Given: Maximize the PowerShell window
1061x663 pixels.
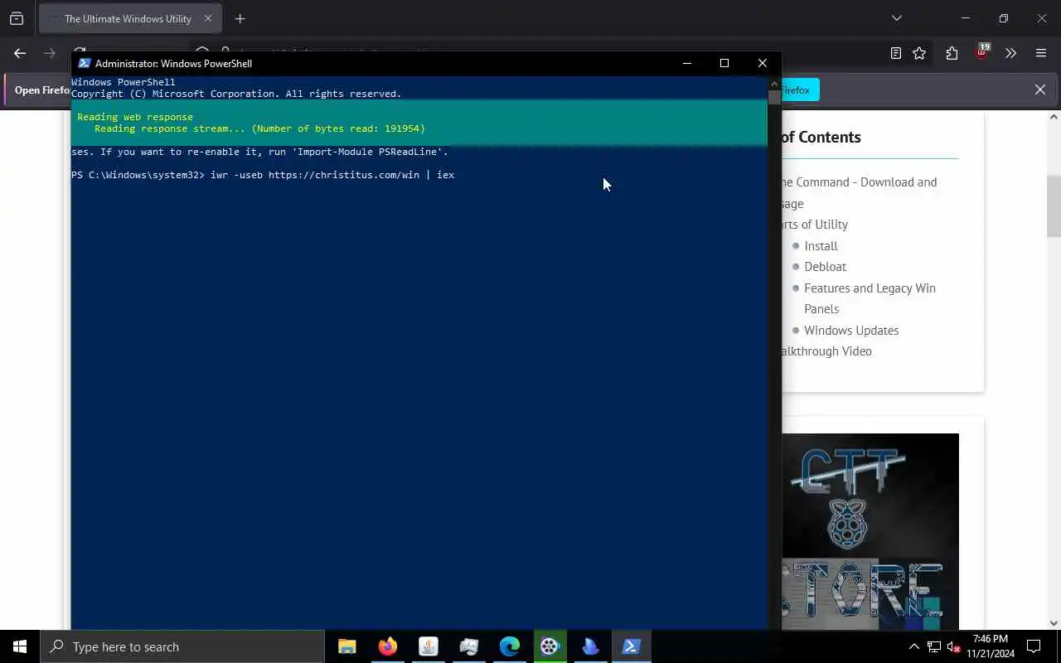Looking at the screenshot, I should point(724,63).
